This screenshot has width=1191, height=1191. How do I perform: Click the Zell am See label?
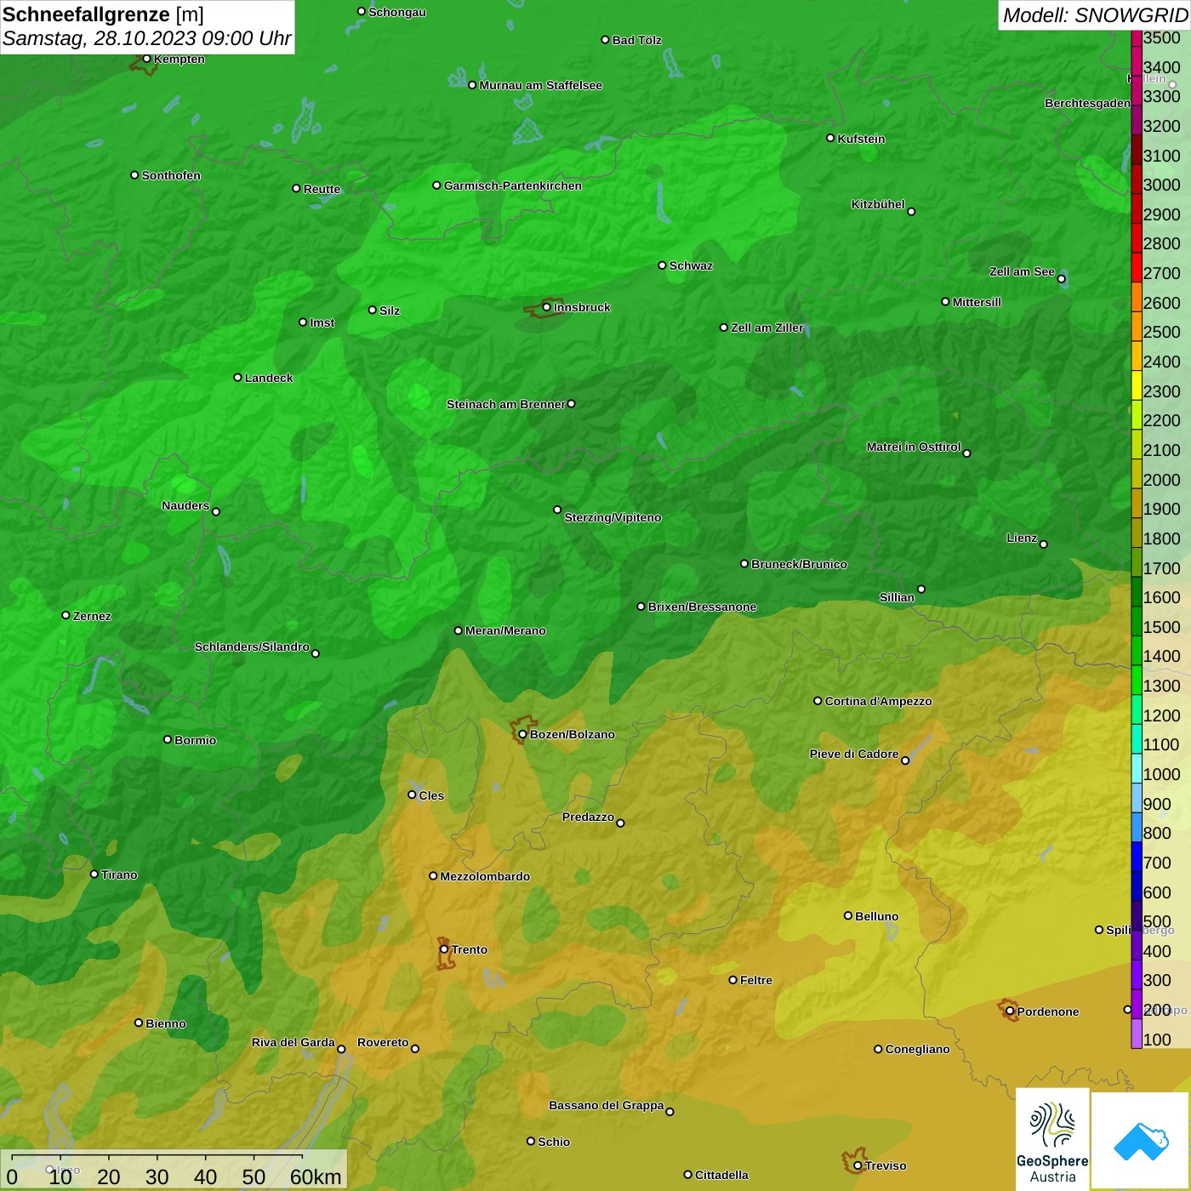tap(1022, 271)
